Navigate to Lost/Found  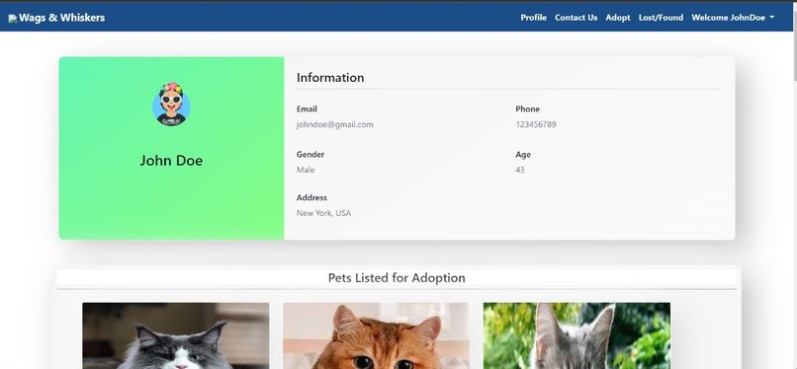coord(661,18)
